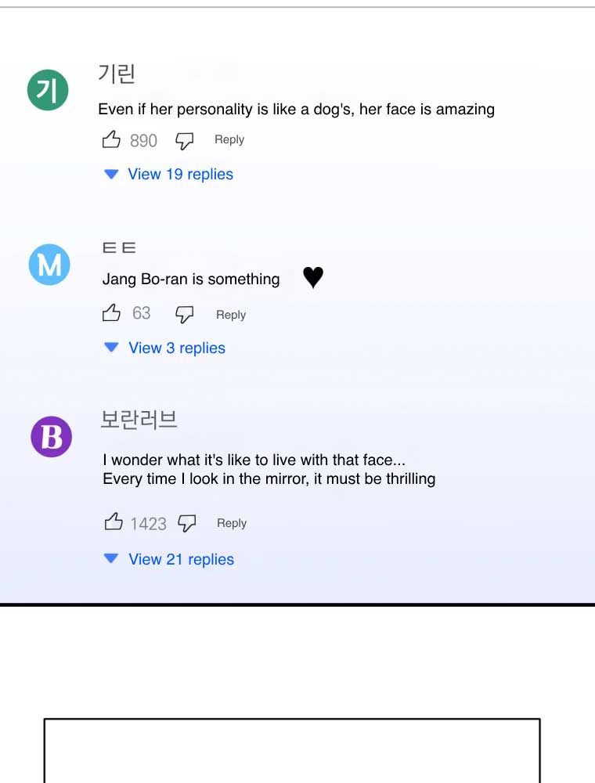The image size is (595, 783).
Task: Open the blue M profile avatar
Action: [x=49, y=265]
